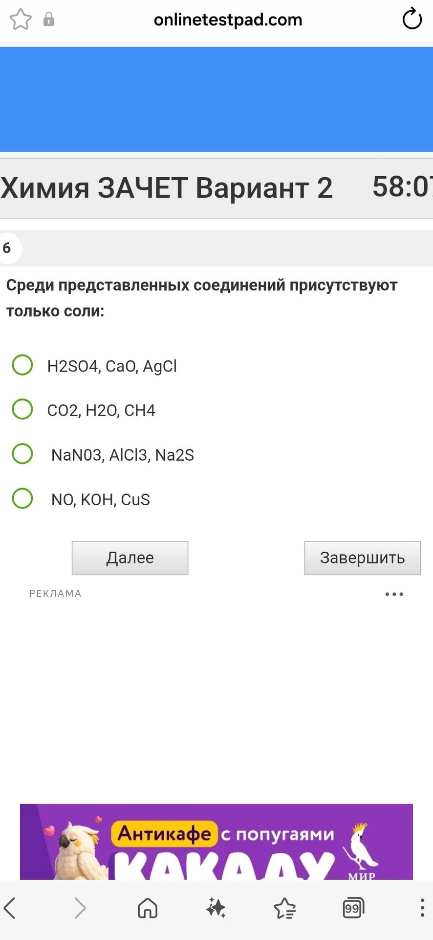Open the tabs counter showing 99
Screen dimensions: 433x940
353,908
